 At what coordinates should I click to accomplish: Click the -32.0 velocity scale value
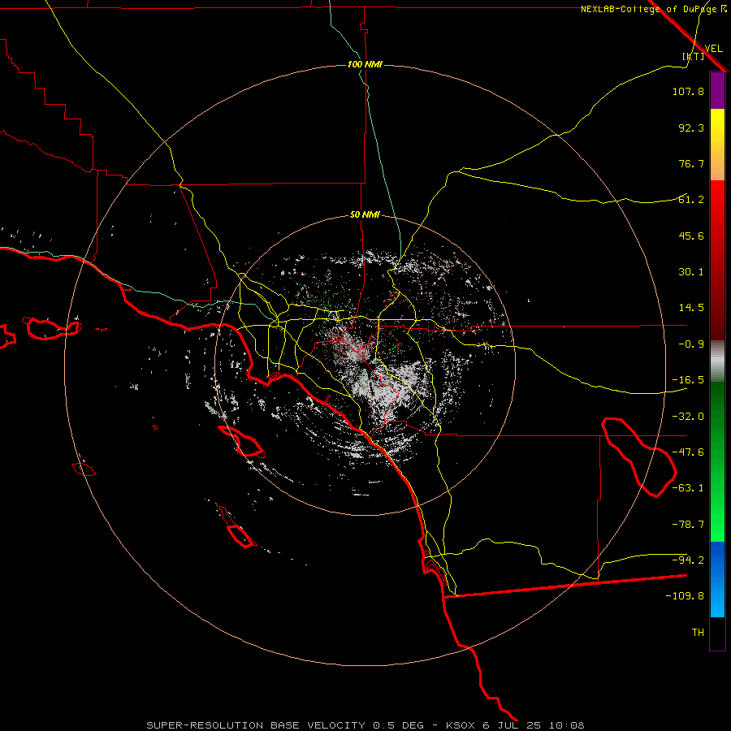click(x=688, y=417)
